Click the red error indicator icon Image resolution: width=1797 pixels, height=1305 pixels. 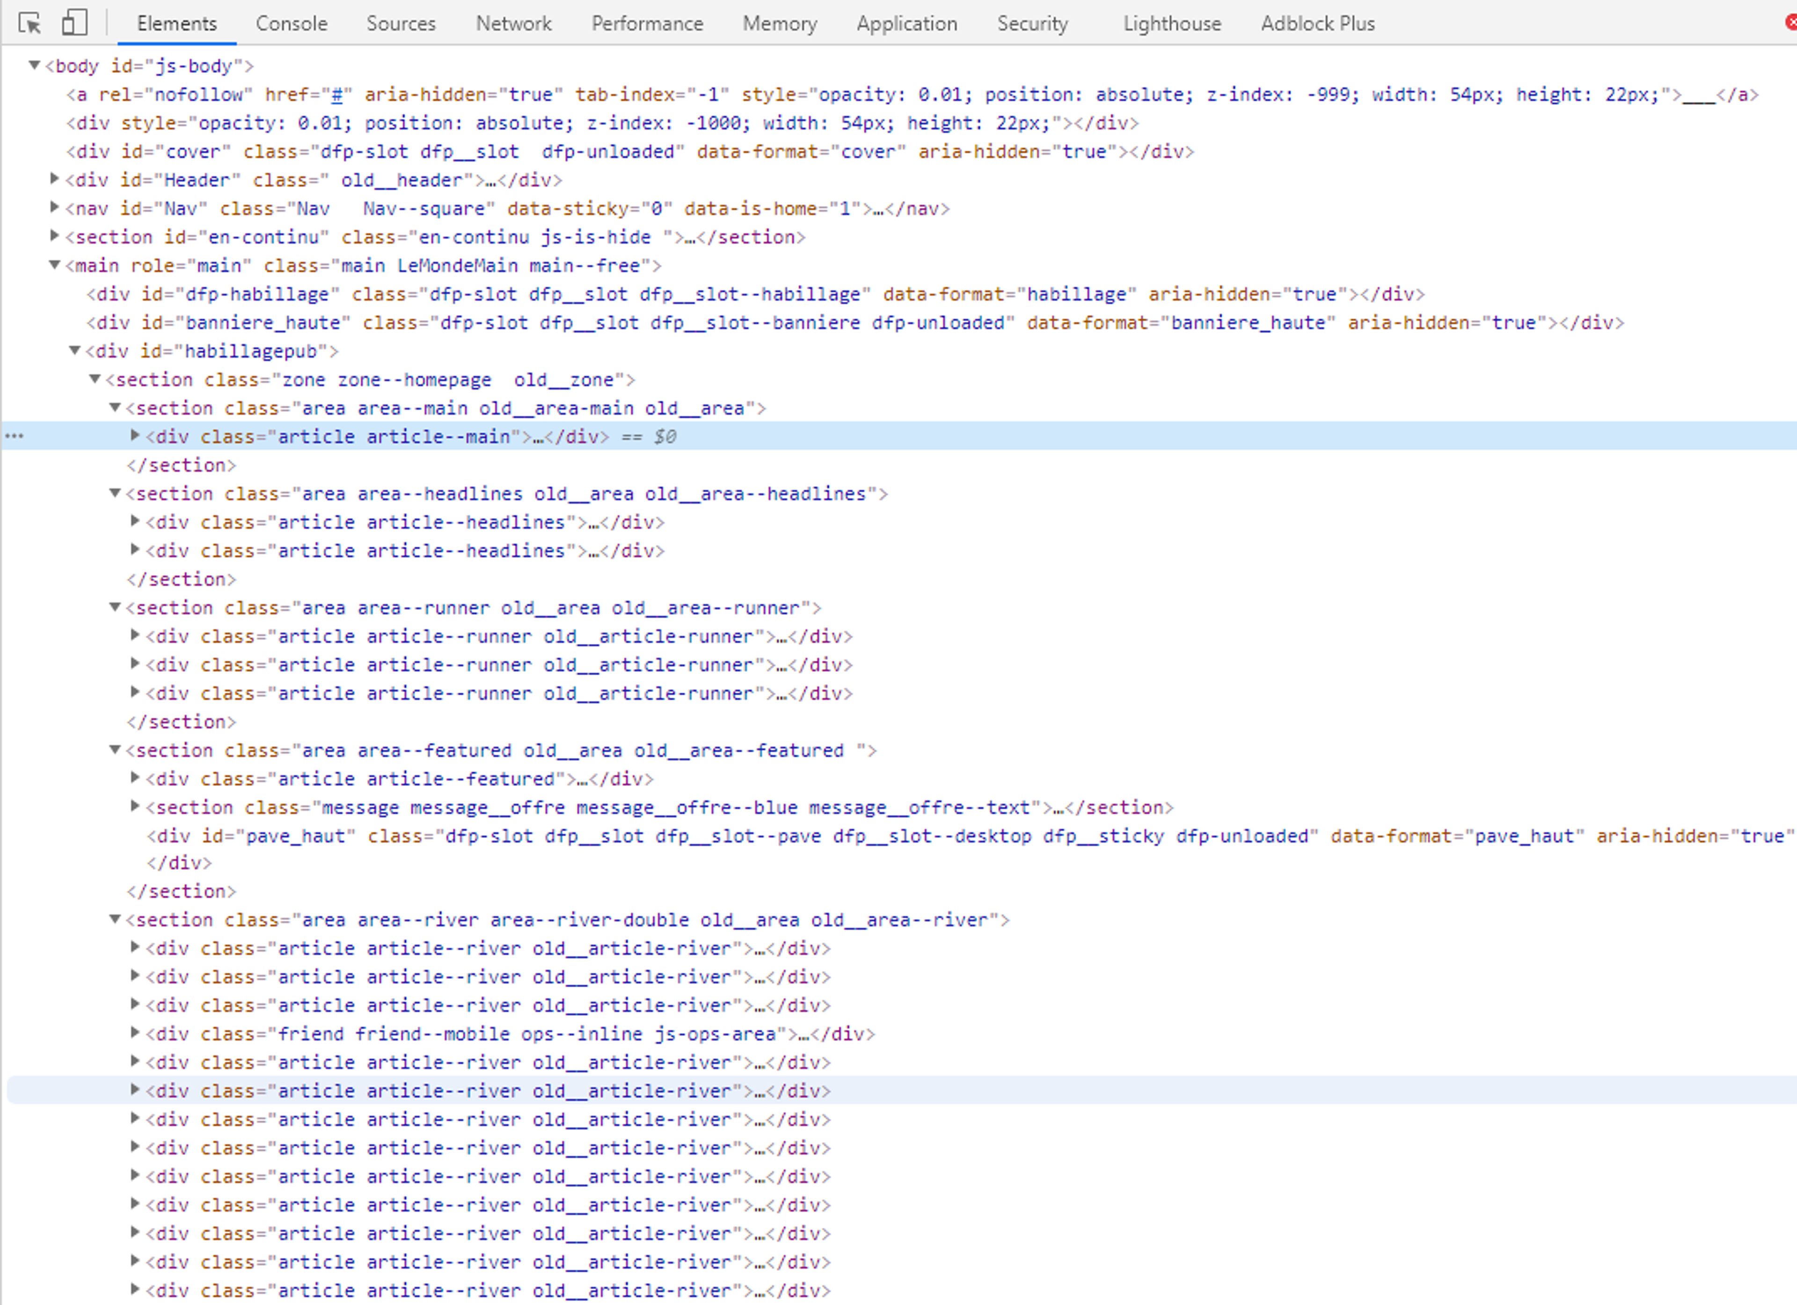(x=1790, y=23)
